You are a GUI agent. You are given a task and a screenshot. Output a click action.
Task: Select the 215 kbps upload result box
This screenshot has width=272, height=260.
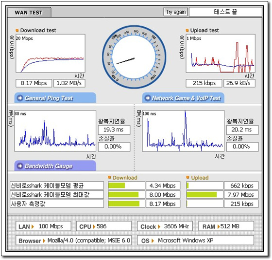(x=204, y=83)
